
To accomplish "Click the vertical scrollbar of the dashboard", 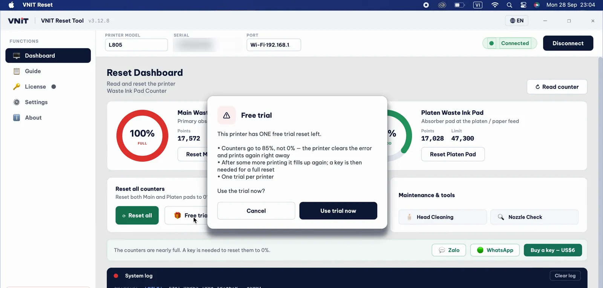I will [x=600, y=172].
